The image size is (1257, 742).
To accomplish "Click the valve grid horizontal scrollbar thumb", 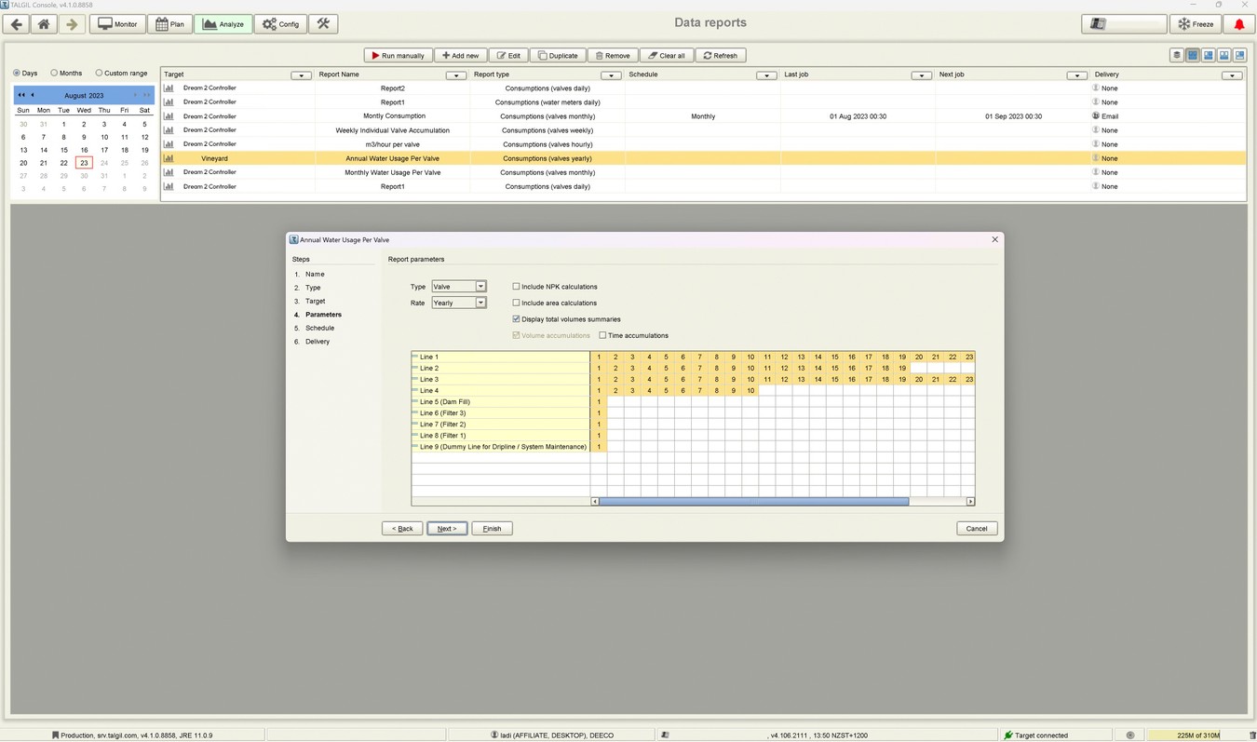I will click(754, 502).
